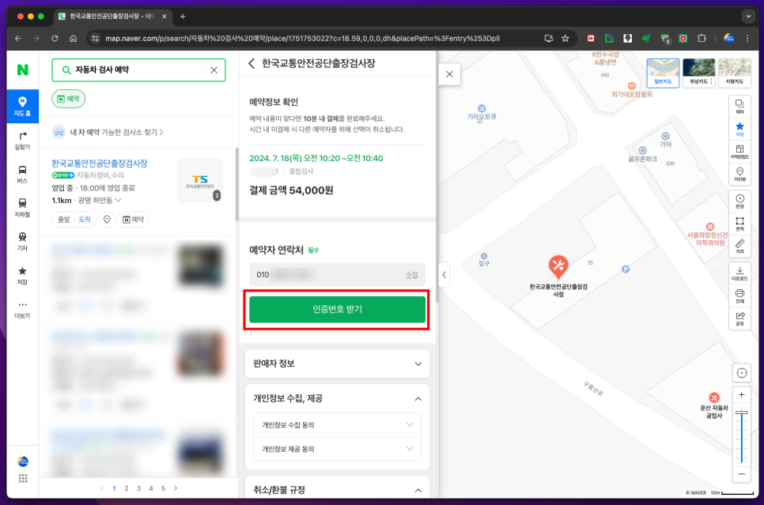Viewport: 764px width, 505px height.
Task: Reload the browser page
Action: click(x=55, y=39)
